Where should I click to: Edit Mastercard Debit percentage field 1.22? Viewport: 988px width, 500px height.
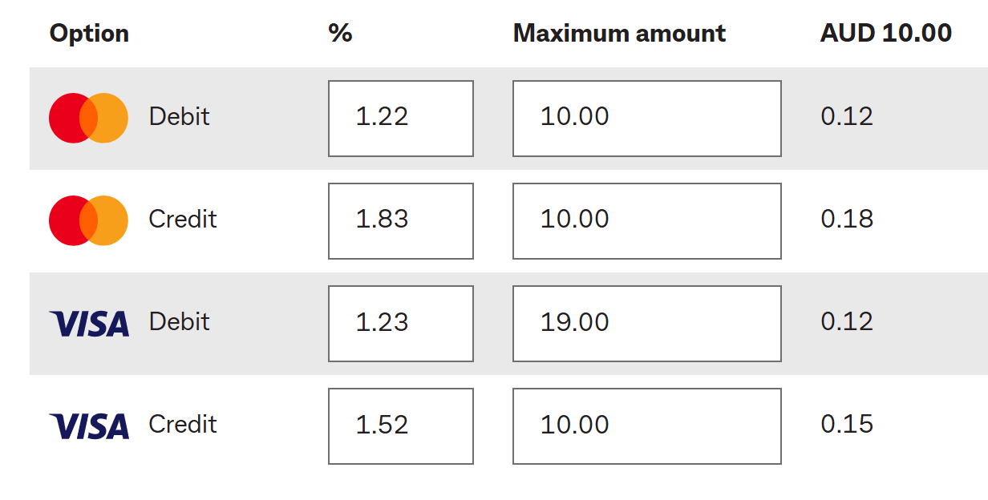(400, 118)
